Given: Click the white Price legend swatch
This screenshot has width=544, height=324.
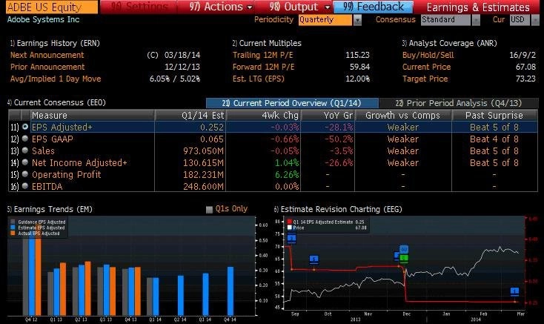Looking at the screenshot, I should point(290,228).
